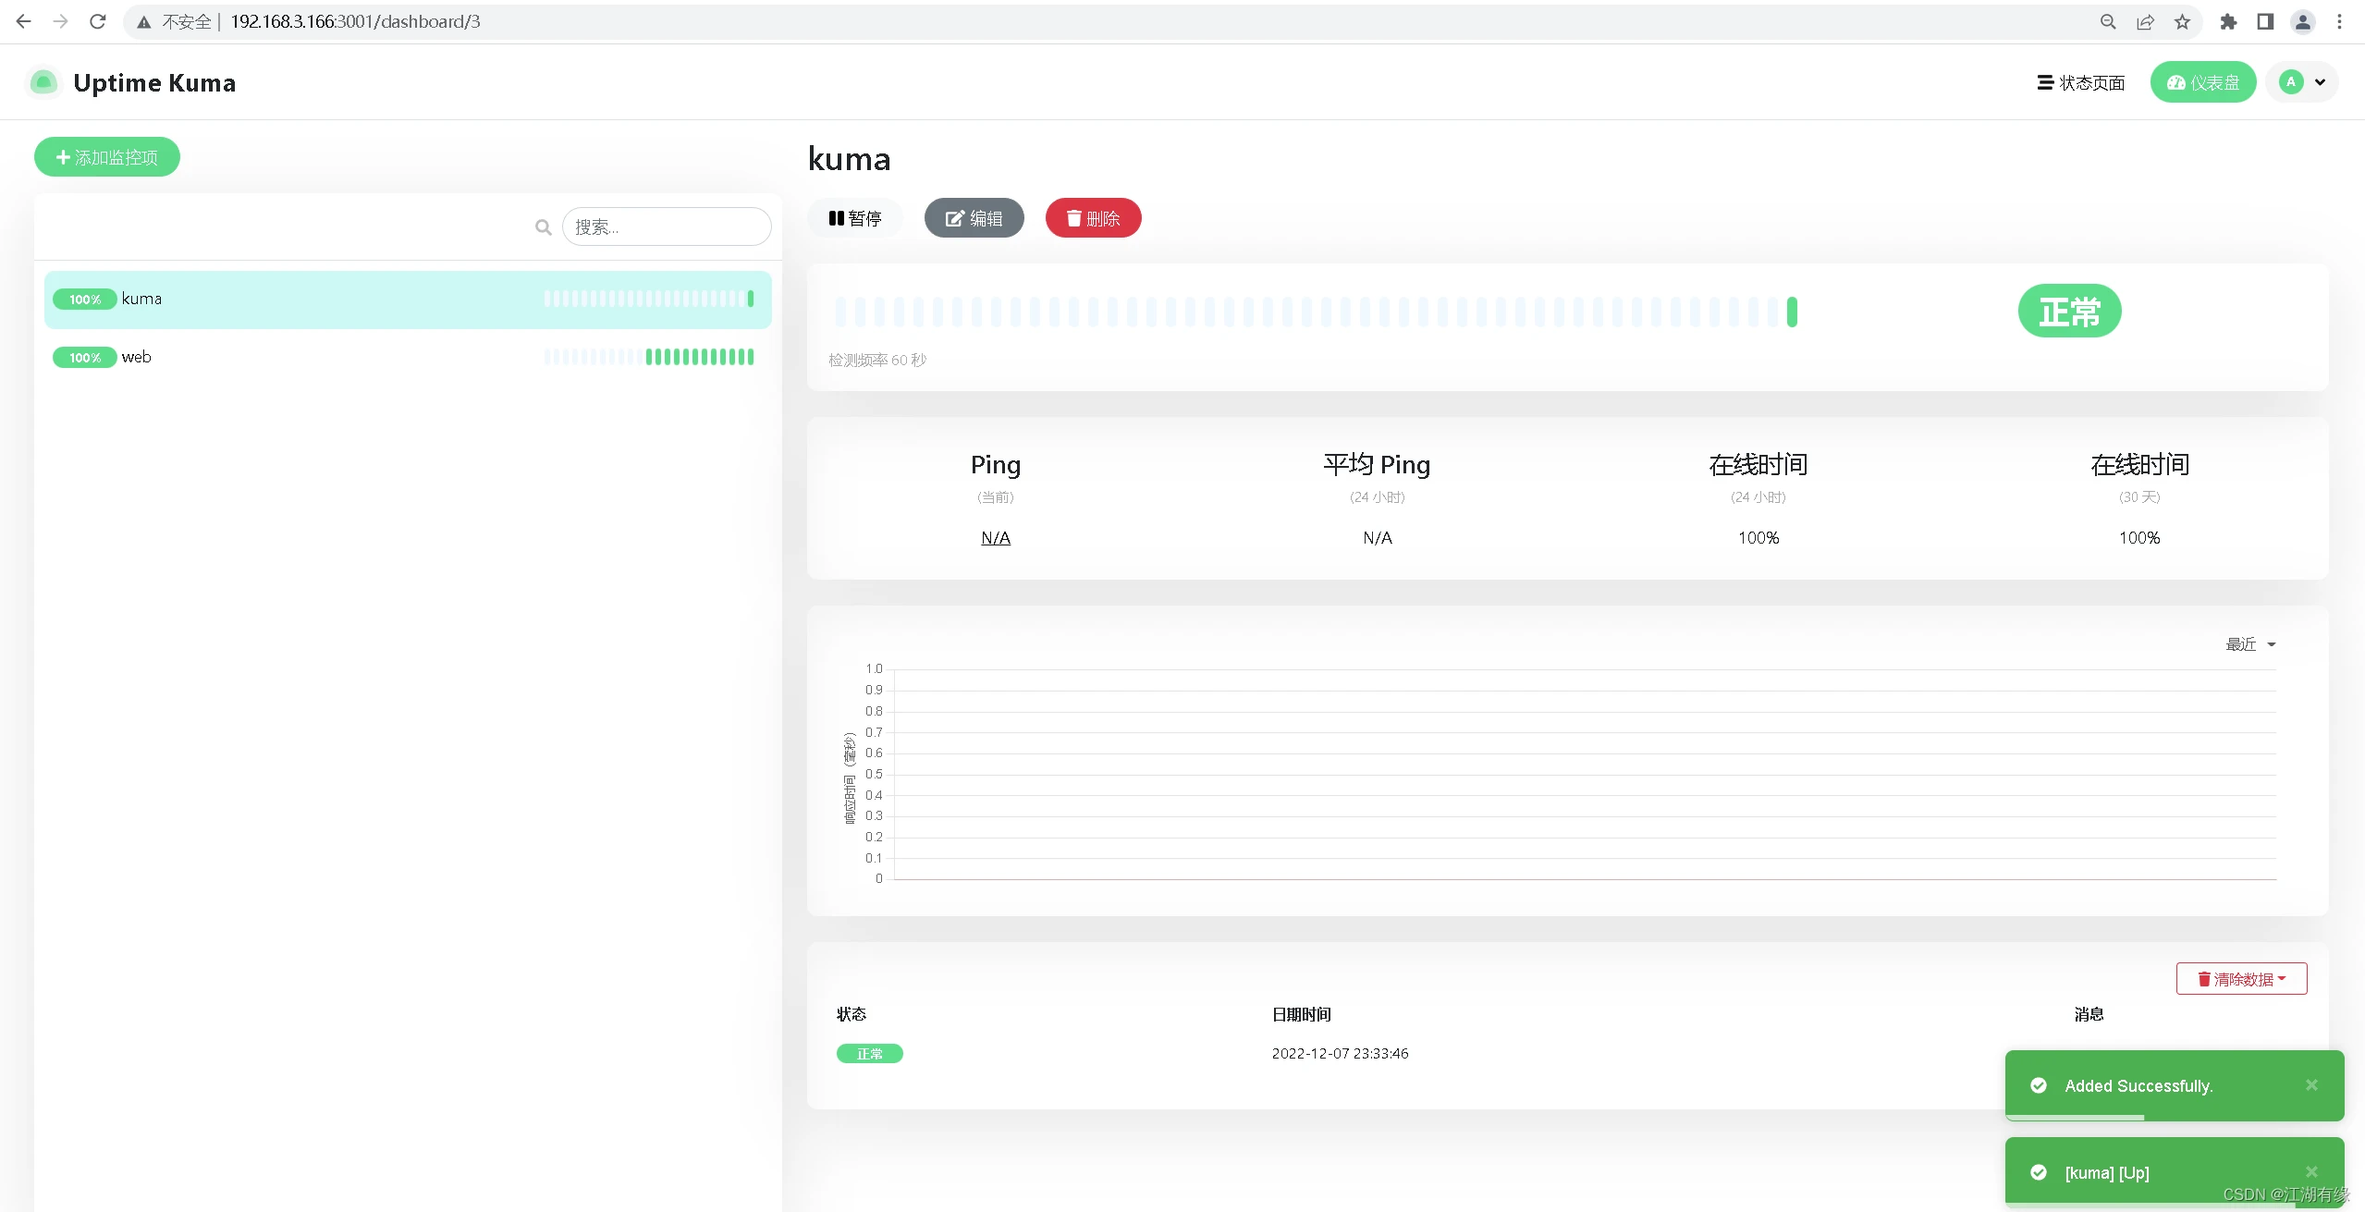Bookmark this page with star icon

coord(2182,21)
